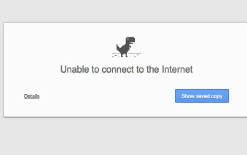Click the word "Internet" in the heading
This screenshot has width=247, height=155.
[177, 69]
